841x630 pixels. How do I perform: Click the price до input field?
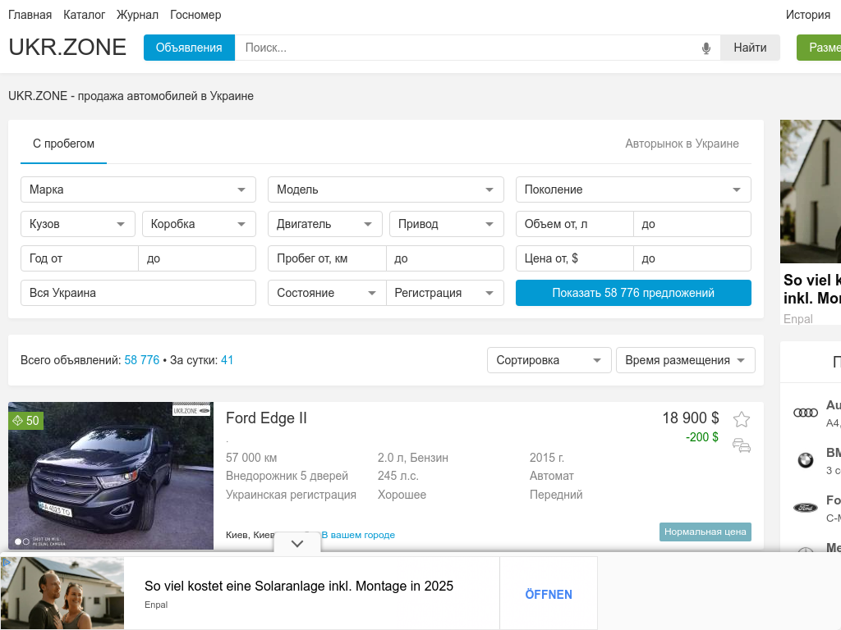coord(692,258)
